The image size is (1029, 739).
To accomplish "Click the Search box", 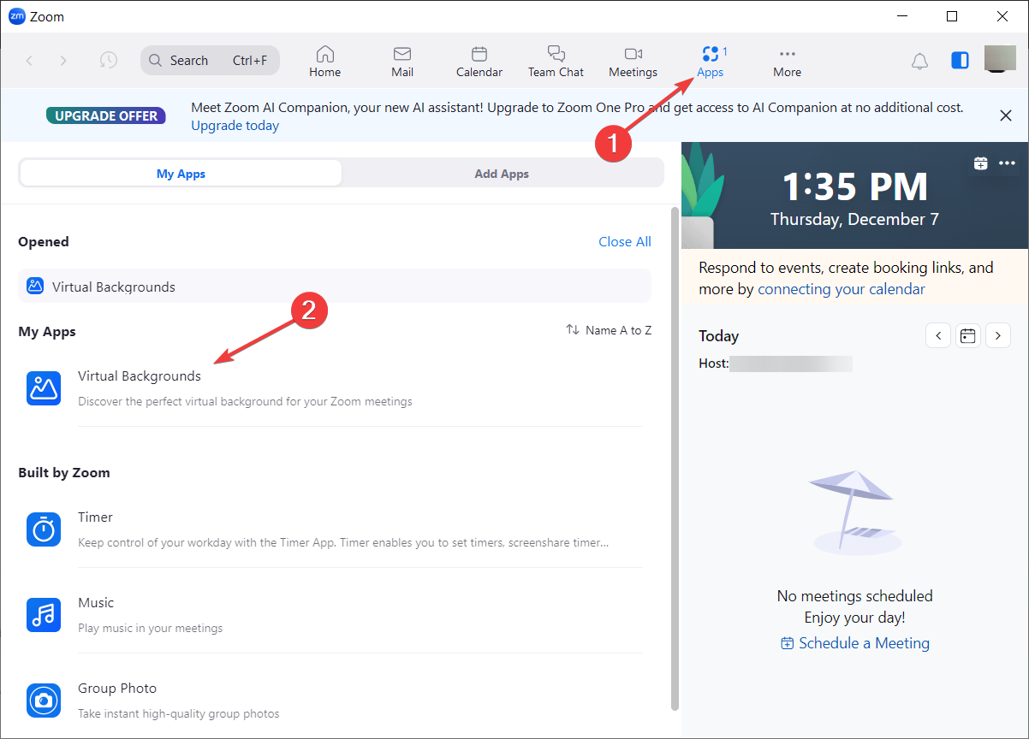I will pyautogui.click(x=210, y=61).
